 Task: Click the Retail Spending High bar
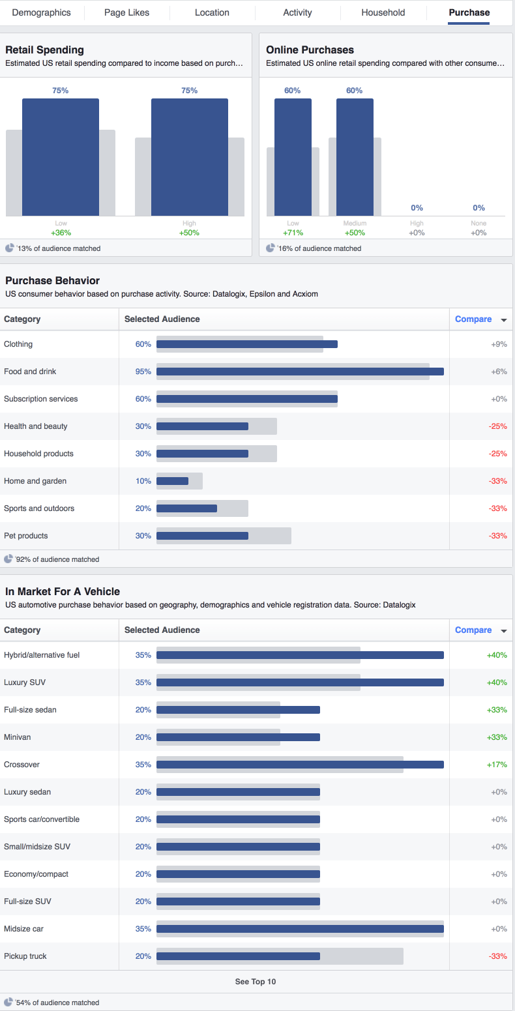tap(189, 157)
